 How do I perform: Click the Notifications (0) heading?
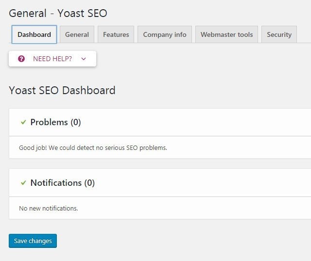63,183
